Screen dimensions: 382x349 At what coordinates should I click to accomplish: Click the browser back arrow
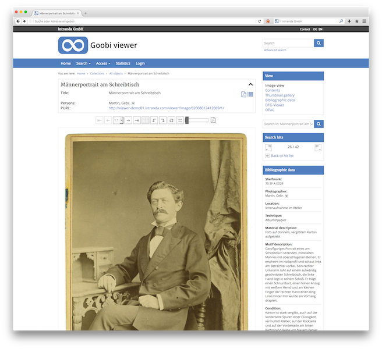pos(18,21)
